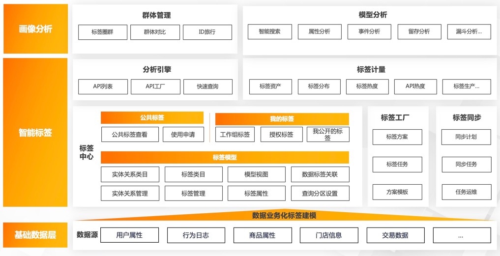Open the 实体关系类目 box
Screen dimensions: 500x256
130,174
